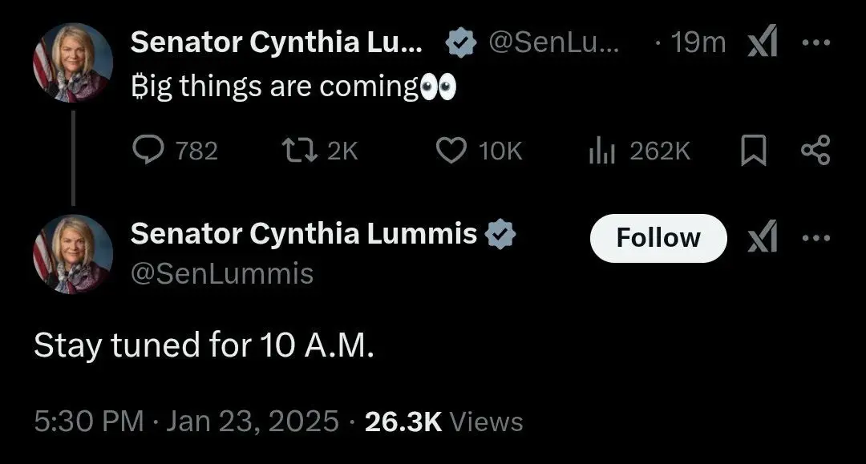Click the reply icon with 782 comments
The image size is (866, 464).
tap(148, 150)
